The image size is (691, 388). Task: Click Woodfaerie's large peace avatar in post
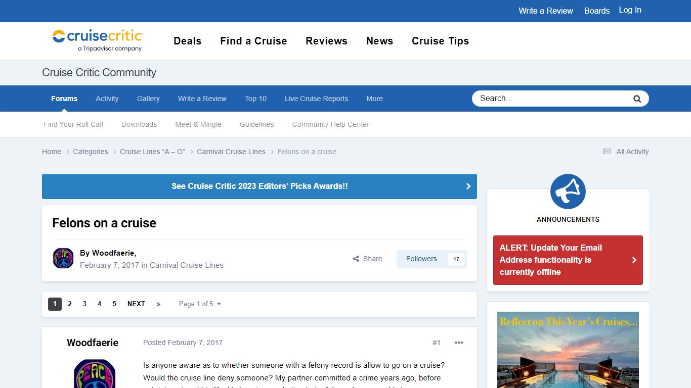95,374
